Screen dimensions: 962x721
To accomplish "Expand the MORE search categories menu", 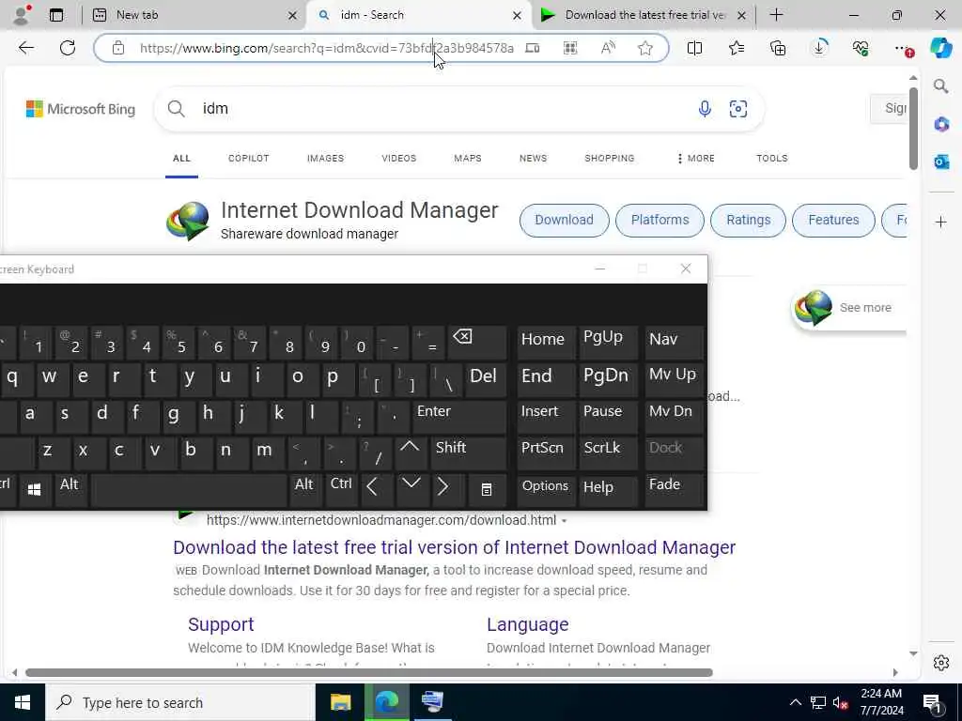I will 696,158.
